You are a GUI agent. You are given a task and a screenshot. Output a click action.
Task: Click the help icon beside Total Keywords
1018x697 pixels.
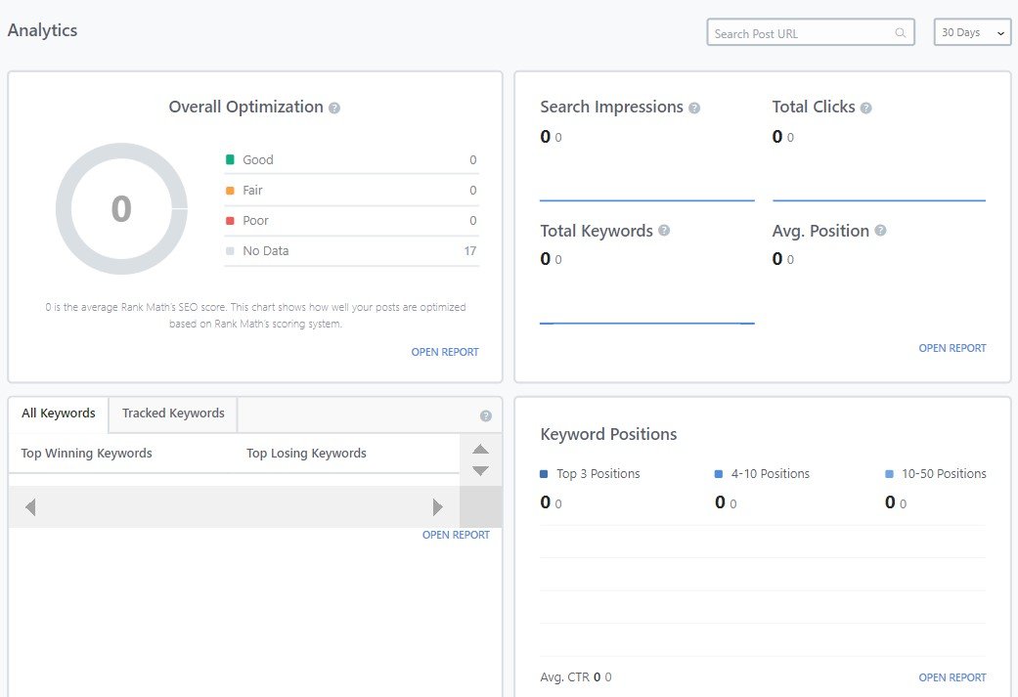click(x=664, y=231)
